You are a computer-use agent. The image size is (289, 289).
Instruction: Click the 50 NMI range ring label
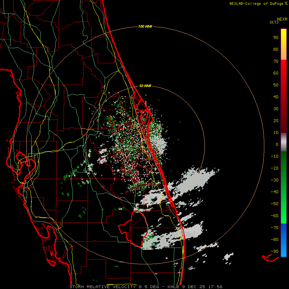tap(145, 86)
